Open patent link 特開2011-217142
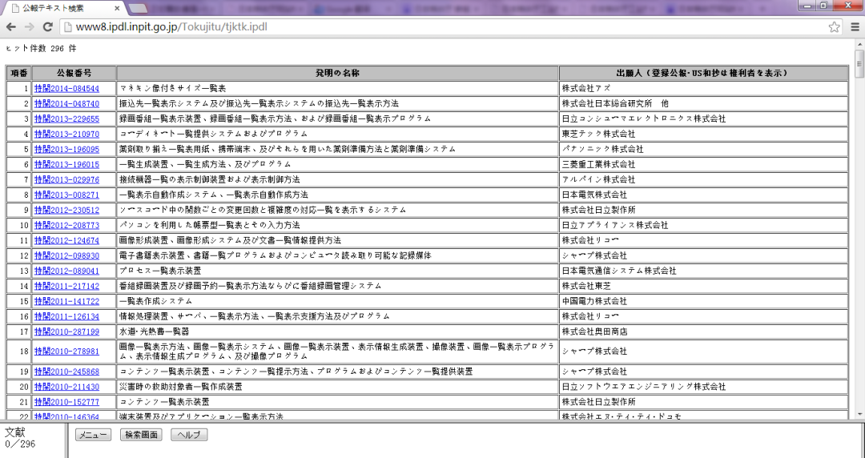865x458 pixels. coord(66,286)
